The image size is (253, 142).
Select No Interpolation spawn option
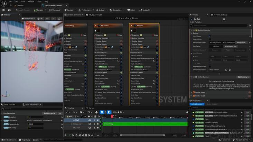pos(215,43)
